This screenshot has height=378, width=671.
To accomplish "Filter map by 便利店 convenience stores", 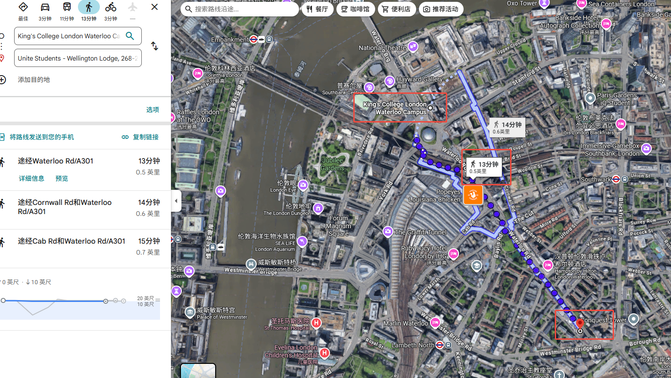I will (x=396, y=9).
